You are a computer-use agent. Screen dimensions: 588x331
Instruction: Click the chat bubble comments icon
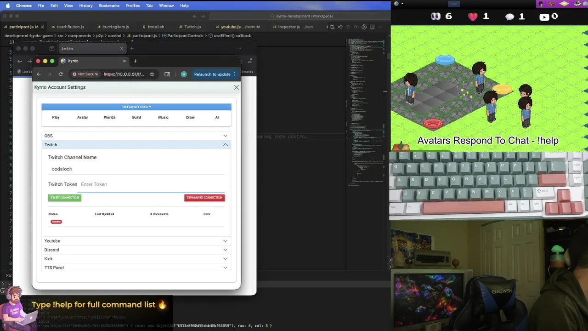(x=510, y=17)
